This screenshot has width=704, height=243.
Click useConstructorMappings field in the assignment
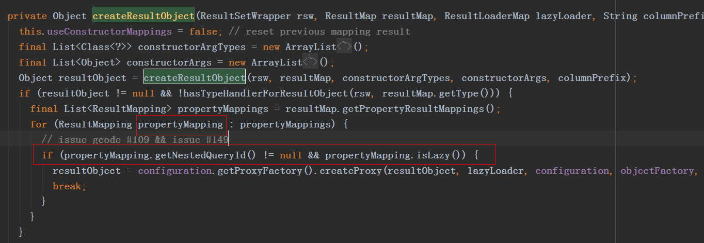click(109, 31)
